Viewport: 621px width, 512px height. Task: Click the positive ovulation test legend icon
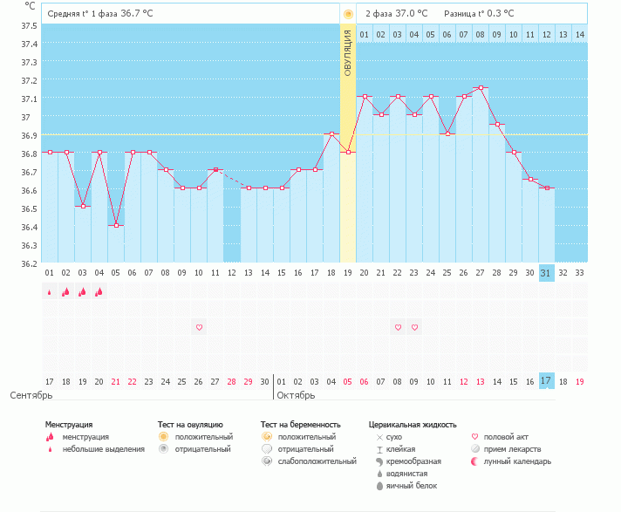163,437
